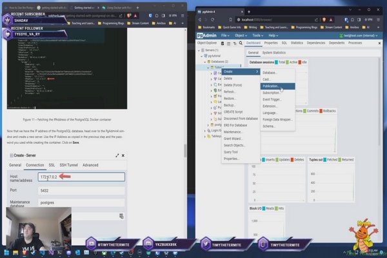387x258 pixels.
Task: Choose Schema... from Create submenu
Action: (277, 126)
